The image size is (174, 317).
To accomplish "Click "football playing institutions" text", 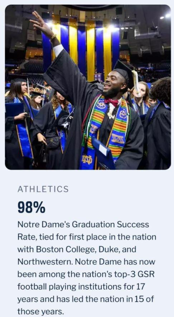I will (x=67, y=287).
